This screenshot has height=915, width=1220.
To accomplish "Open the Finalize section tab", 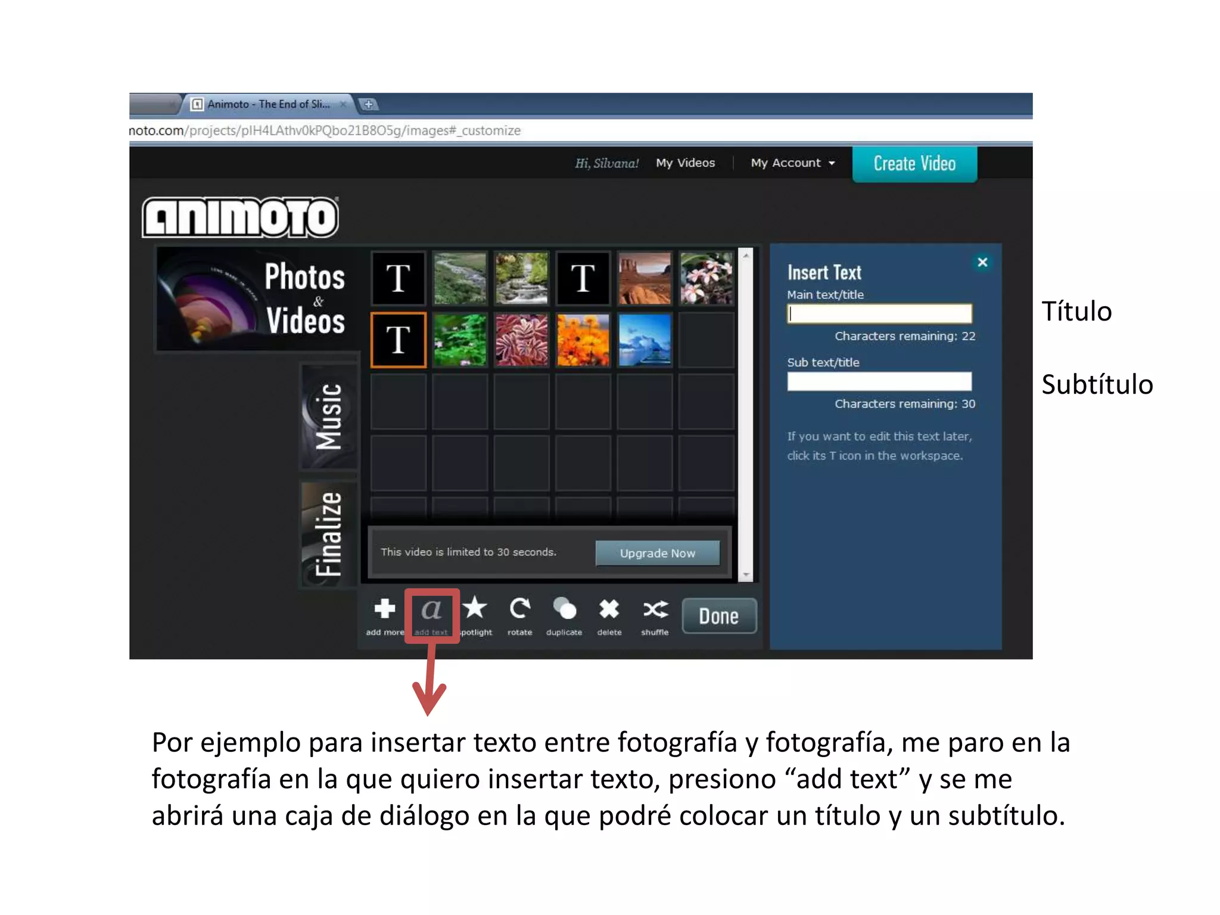I will (x=329, y=534).
